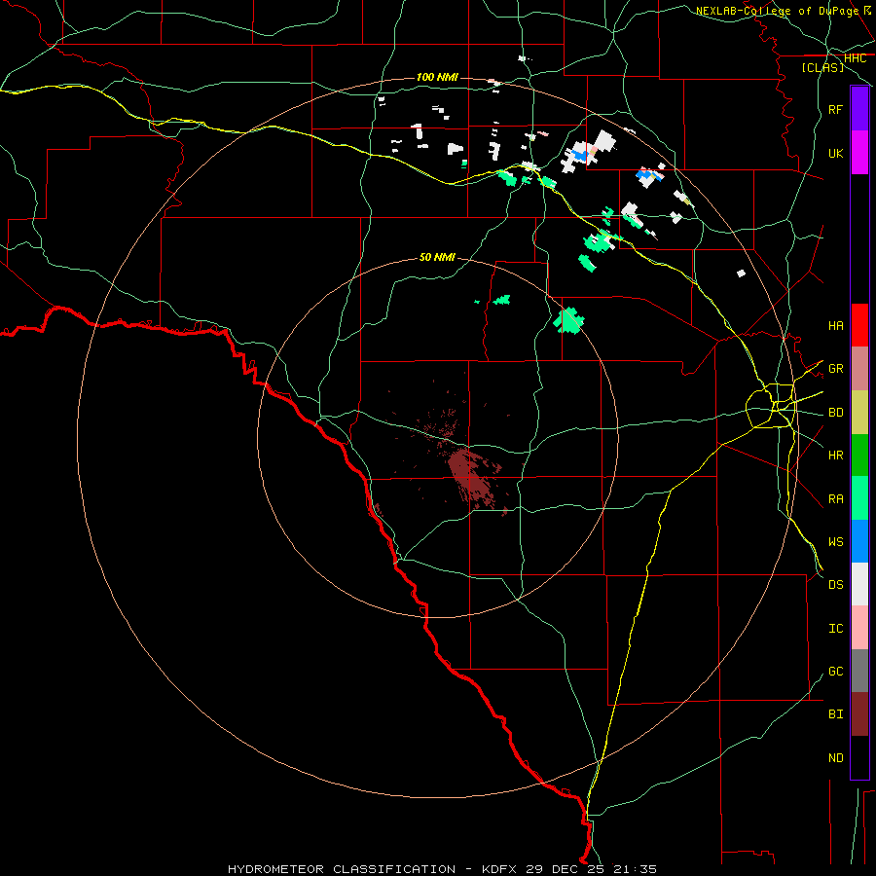Click the HA legend label
The height and width of the screenshot is (876, 876).
coord(835,325)
